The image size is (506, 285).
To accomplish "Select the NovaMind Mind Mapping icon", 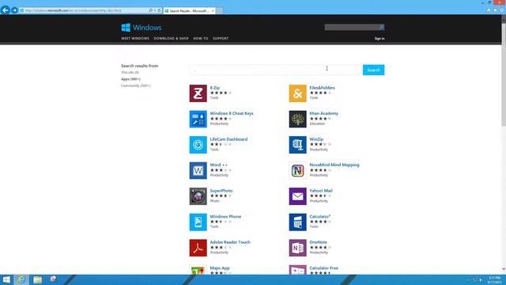I will point(297,170).
